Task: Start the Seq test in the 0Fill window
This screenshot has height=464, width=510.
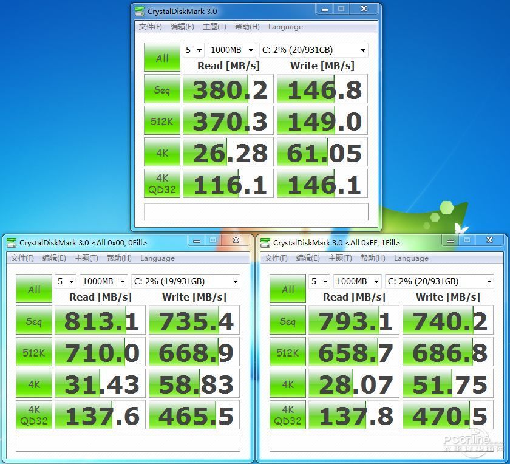Action: click(x=34, y=321)
